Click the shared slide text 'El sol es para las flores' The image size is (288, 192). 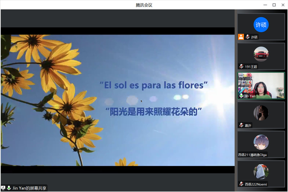[154, 85]
